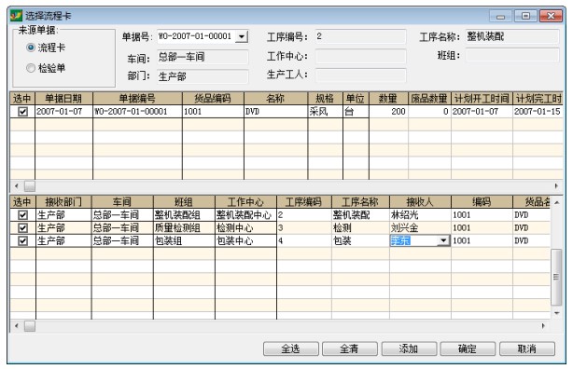
Task: Open the 接收人 dropdown in 包装 row
Action: point(443,241)
